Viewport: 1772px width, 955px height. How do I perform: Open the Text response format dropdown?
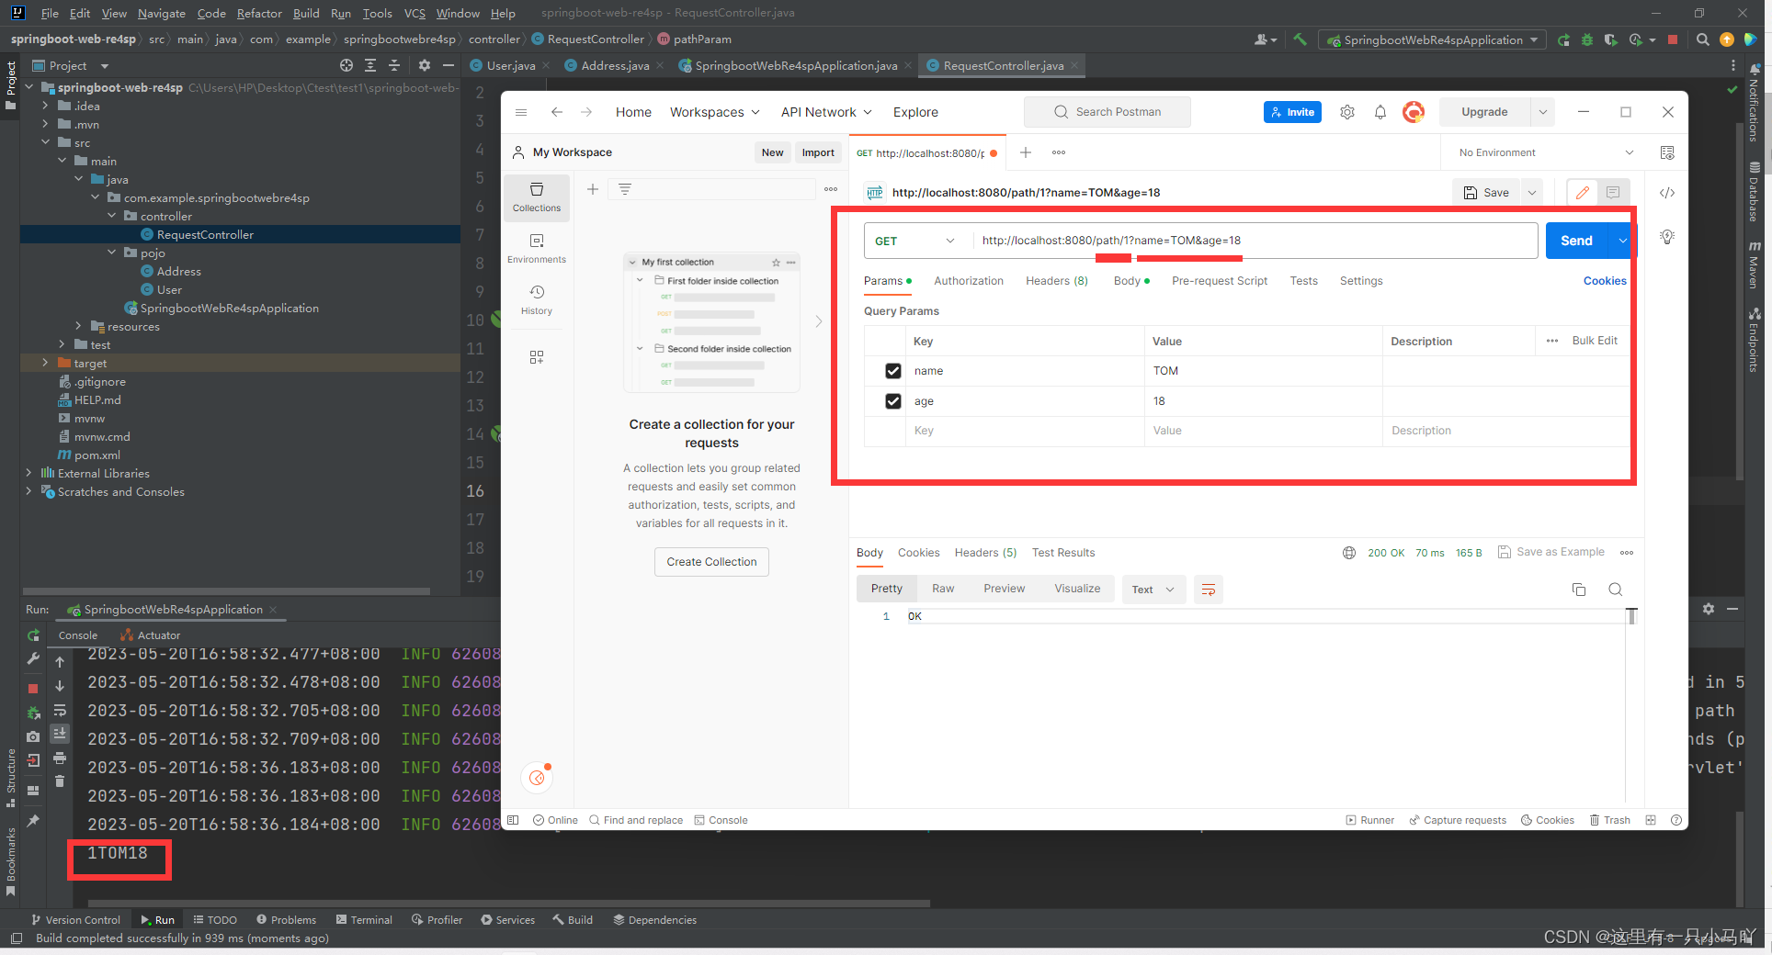pyautogui.click(x=1153, y=590)
